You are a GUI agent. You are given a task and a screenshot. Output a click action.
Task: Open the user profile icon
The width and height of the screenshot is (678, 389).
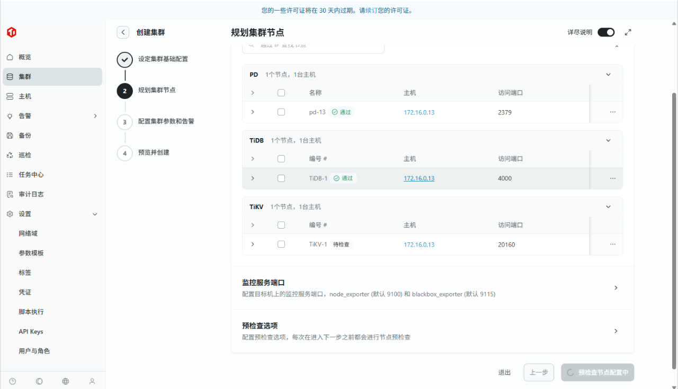coord(92,381)
